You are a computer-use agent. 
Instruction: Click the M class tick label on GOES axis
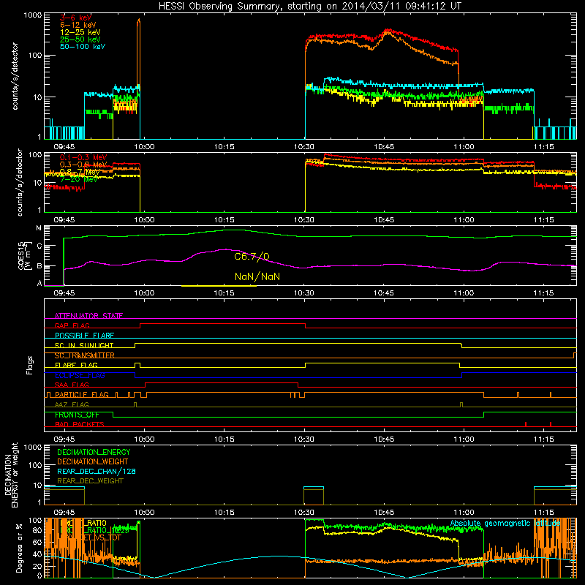pyautogui.click(x=39, y=228)
